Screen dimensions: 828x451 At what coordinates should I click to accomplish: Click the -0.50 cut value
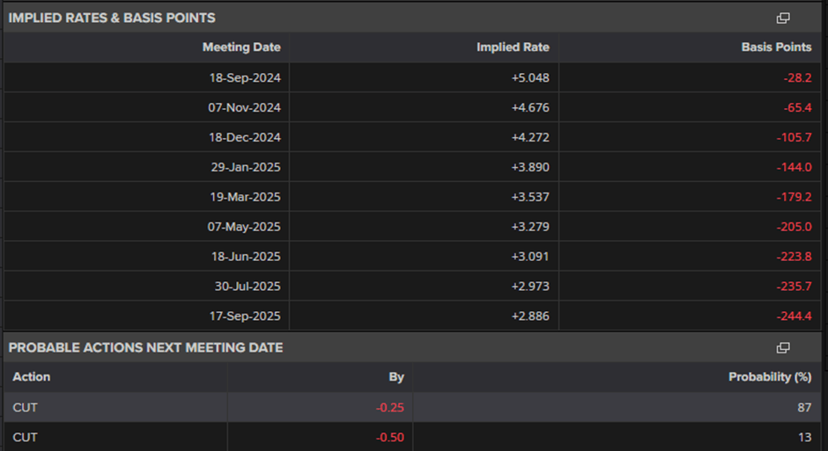[388, 437]
